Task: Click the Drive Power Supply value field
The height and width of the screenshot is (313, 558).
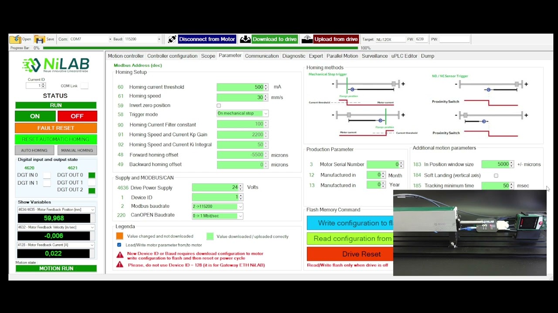Action: coord(217,187)
